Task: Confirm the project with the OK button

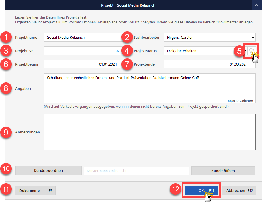Action: click(201, 191)
